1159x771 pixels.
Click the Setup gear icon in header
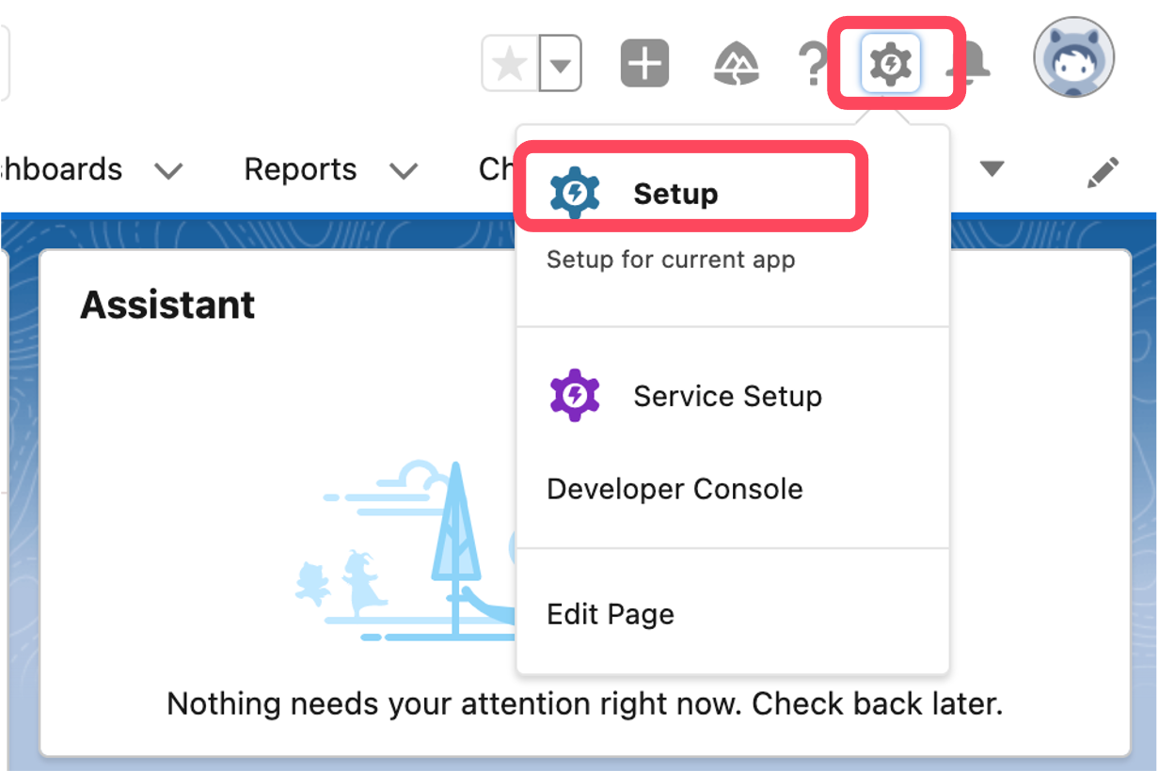[890, 64]
